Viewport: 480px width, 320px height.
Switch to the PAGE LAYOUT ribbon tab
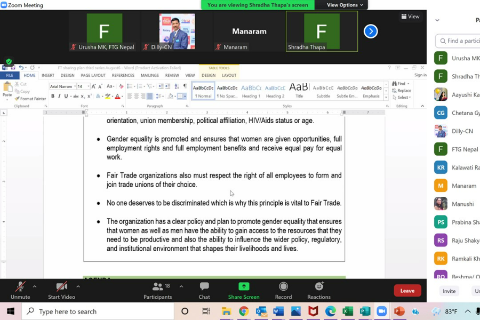(x=93, y=75)
